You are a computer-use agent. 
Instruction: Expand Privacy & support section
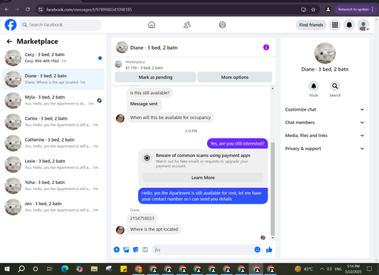coord(324,148)
